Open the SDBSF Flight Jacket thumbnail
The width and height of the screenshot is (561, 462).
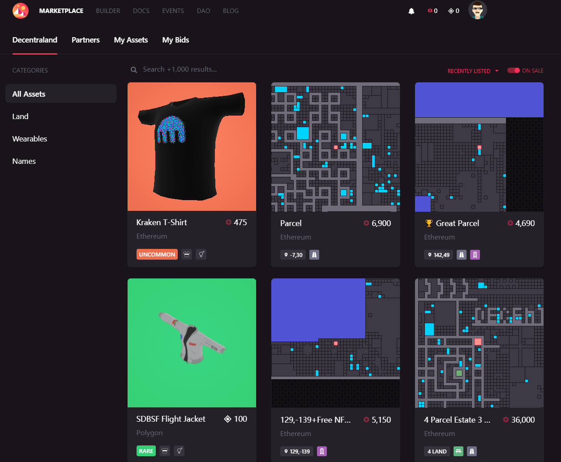tap(192, 343)
